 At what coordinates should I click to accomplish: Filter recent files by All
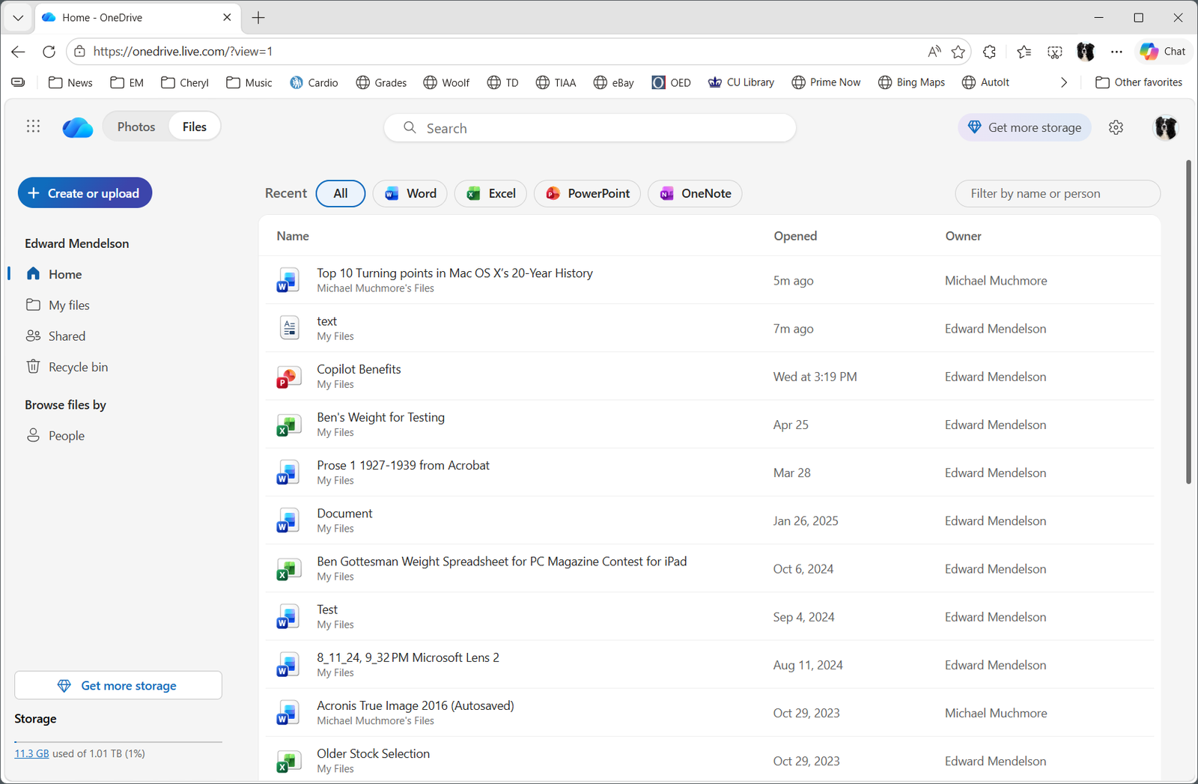(341, 193)
